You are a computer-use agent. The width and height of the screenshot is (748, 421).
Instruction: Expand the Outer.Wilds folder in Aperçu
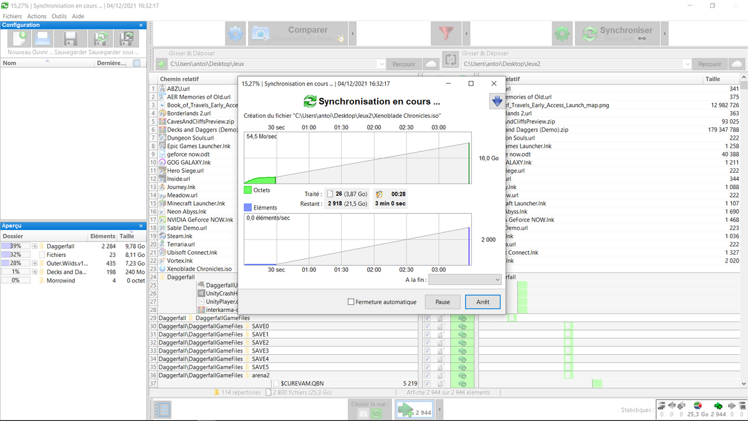35,263
